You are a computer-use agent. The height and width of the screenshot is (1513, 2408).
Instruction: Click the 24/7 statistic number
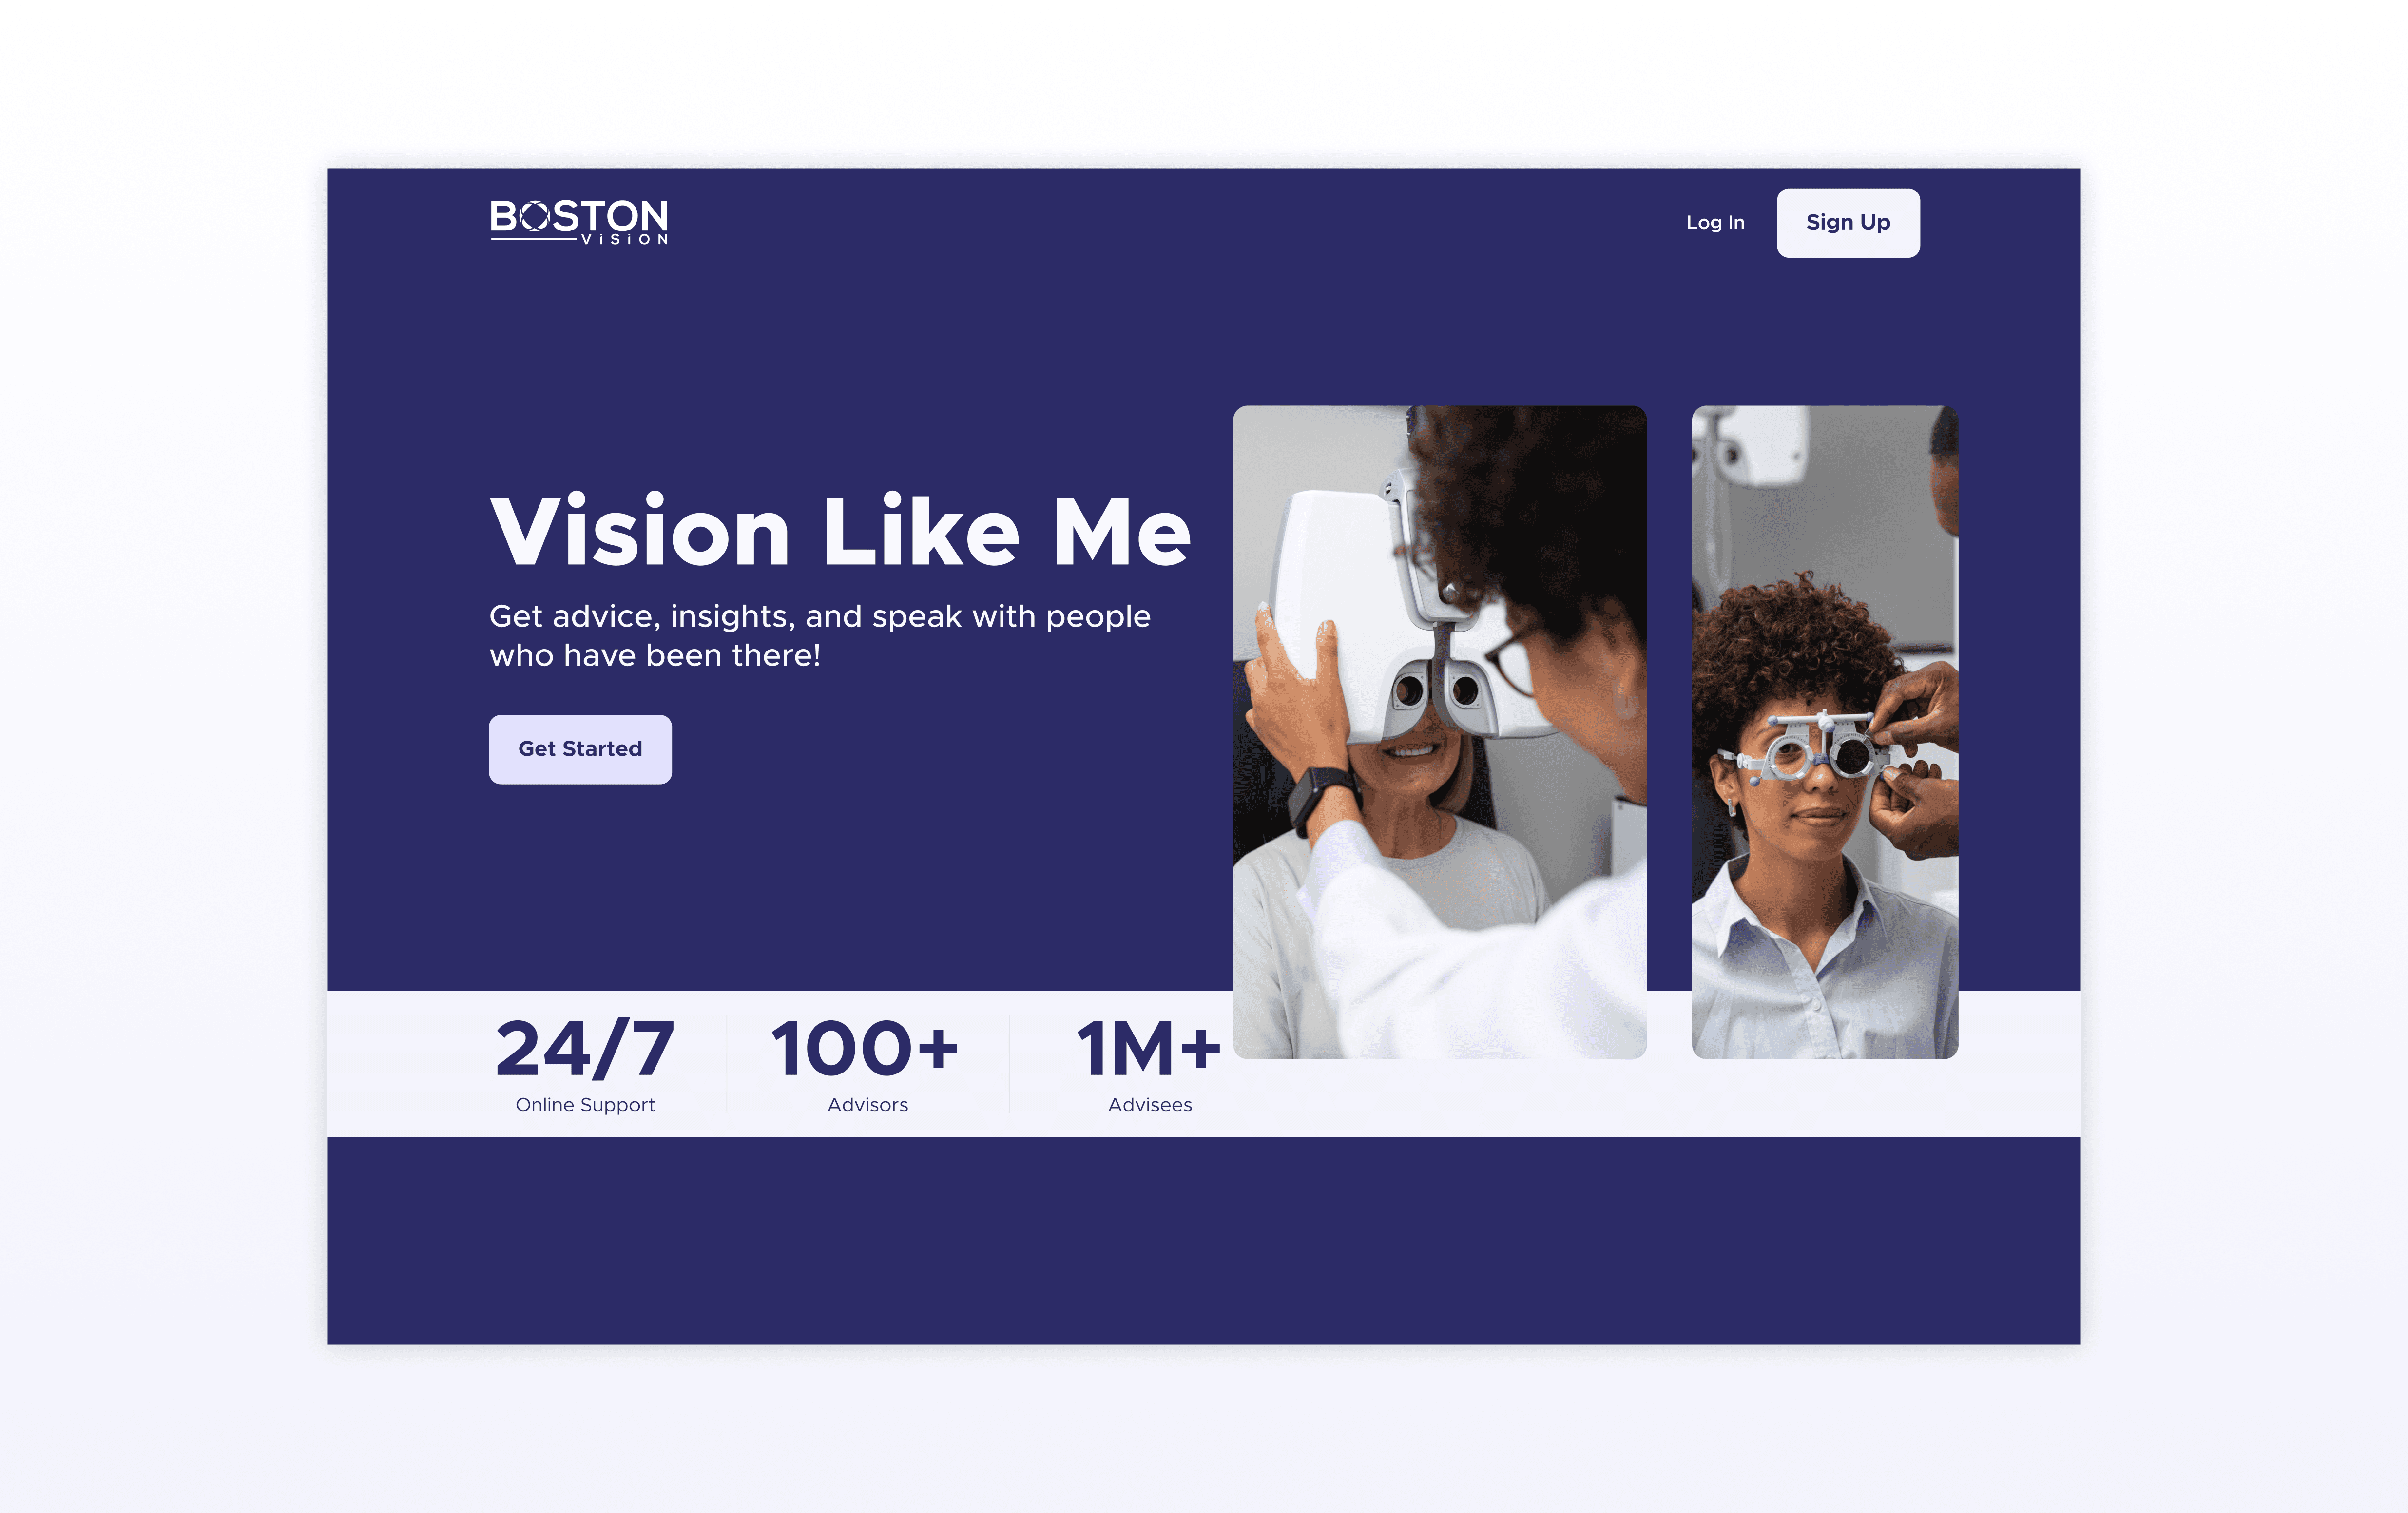click(585, 1050)
